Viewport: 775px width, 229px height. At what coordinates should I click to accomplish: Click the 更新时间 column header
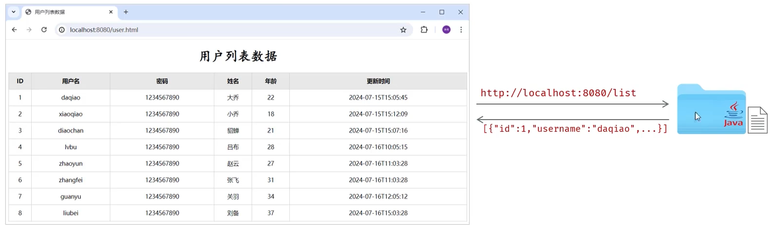(x=378, y=81)
